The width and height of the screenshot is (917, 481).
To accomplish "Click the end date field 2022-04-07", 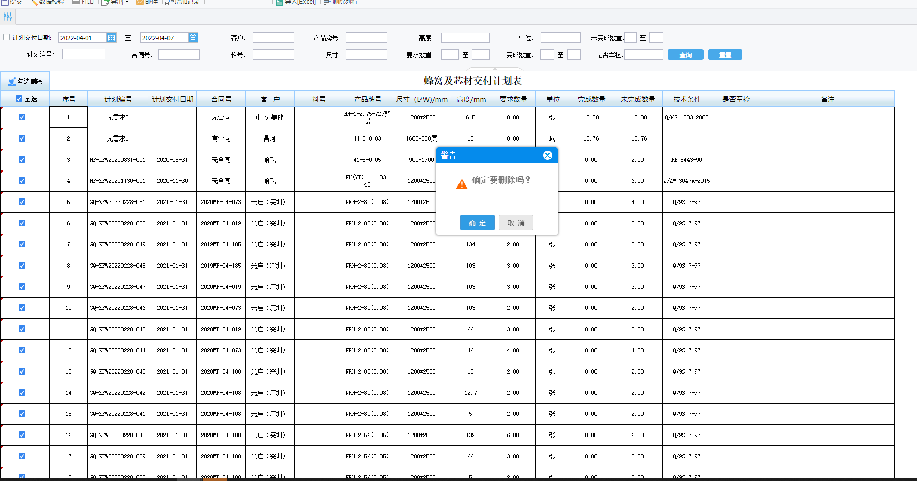I will tap(164, 38).
